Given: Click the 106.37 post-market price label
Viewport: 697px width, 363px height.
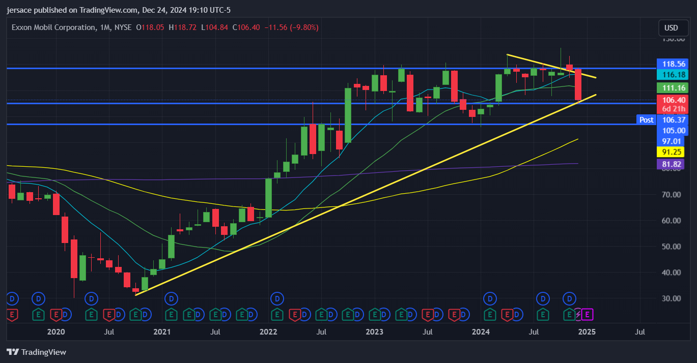Looking at the screenshot, I should point(672,120).
